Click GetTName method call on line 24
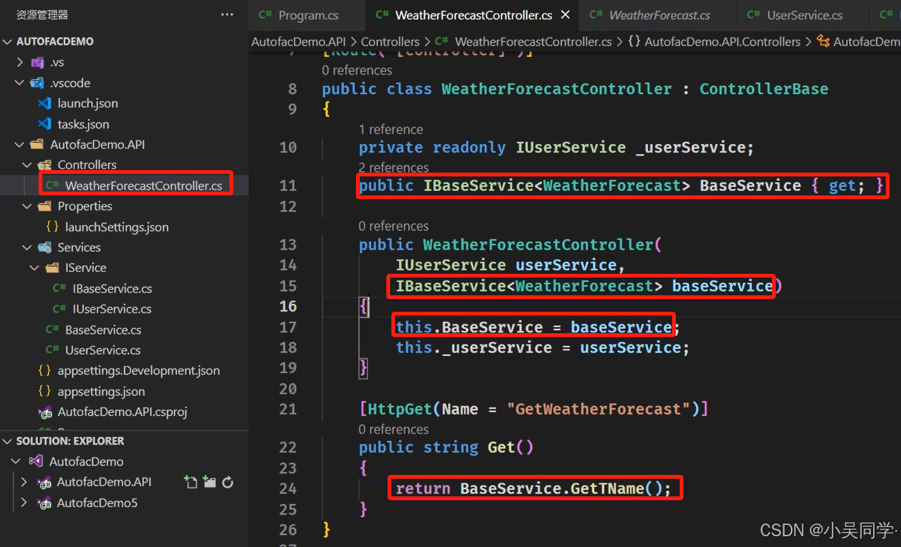Screen dimensions: 901x547 coord(607,489)
